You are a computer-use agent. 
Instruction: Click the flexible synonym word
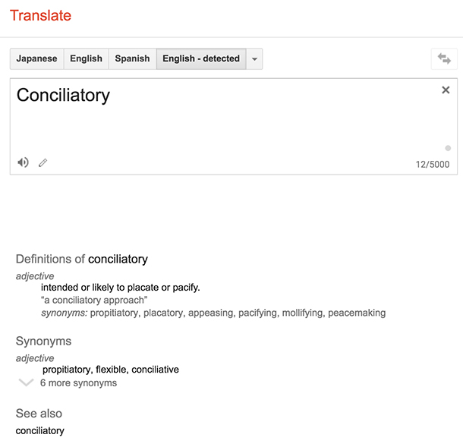tap(111, 370)
